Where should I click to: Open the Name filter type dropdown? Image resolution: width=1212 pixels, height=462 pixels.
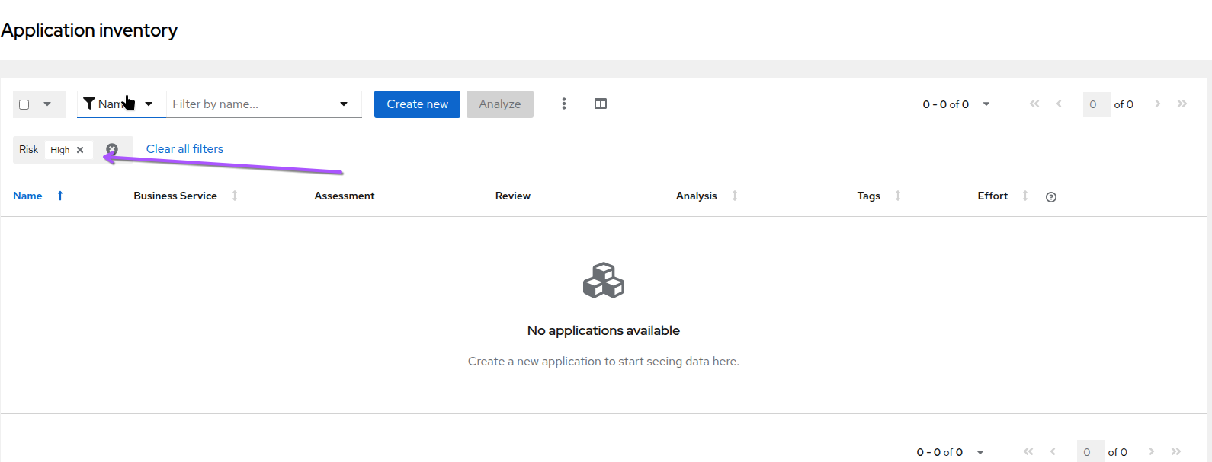point(121,104)
